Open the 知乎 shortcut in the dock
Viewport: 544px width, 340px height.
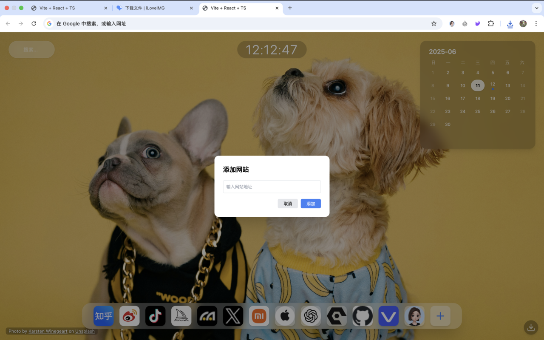coord(104,316)
